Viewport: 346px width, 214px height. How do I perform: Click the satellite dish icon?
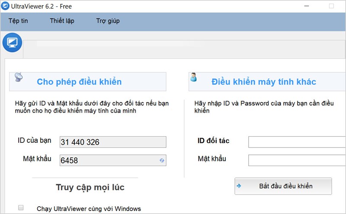tap(19, 77)
